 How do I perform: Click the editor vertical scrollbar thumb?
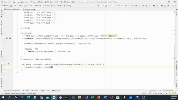(174, 65)
